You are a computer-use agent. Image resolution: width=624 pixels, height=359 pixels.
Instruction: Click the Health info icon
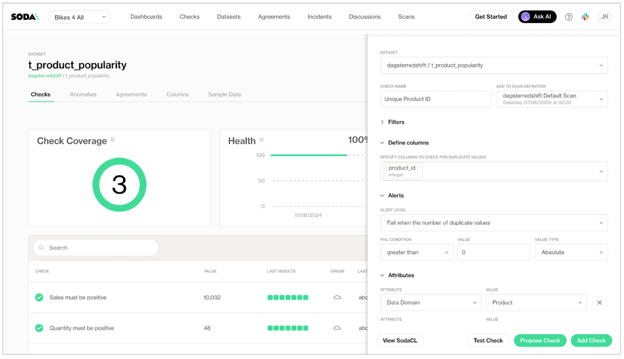pyautogui.click(x=262, y=140)
